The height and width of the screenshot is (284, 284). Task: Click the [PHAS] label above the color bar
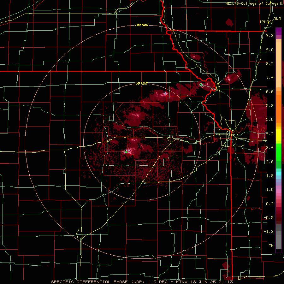267,22
